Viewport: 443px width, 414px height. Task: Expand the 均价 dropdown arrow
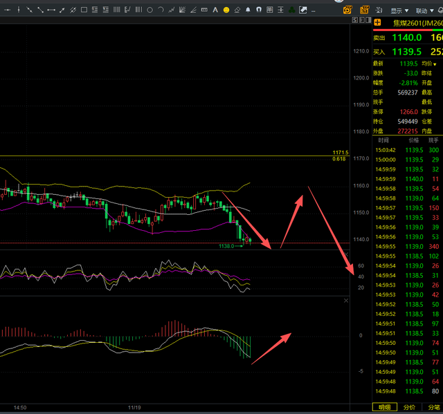coord(435,64)
